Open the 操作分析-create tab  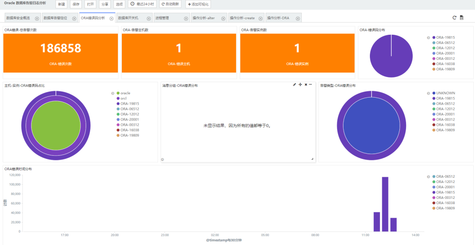pos(242,18)
